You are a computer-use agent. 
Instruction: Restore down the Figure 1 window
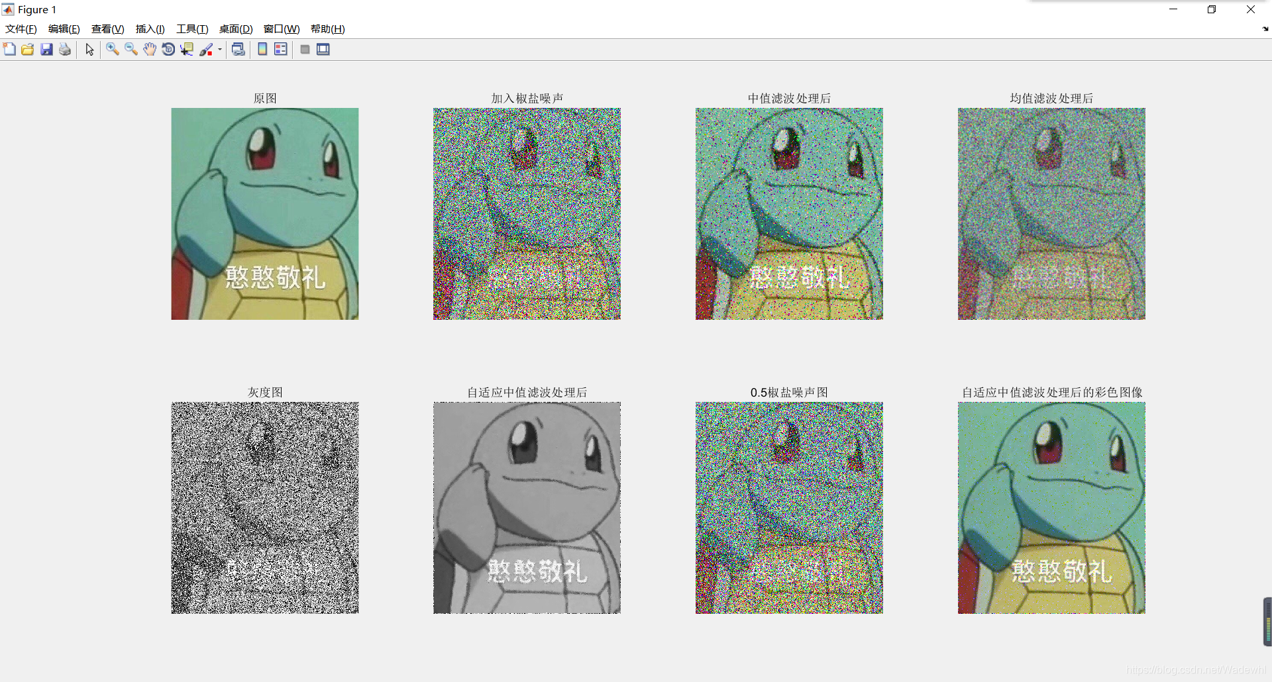[x=1212, y=9]
